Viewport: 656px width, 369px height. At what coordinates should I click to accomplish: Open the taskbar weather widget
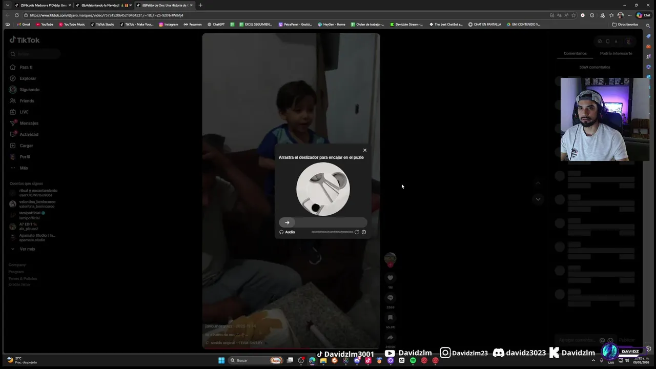(x=22, y=360)
